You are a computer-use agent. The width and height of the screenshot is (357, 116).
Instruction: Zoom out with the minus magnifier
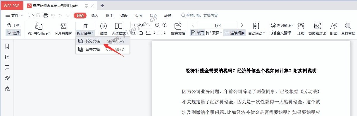point(158,25)
